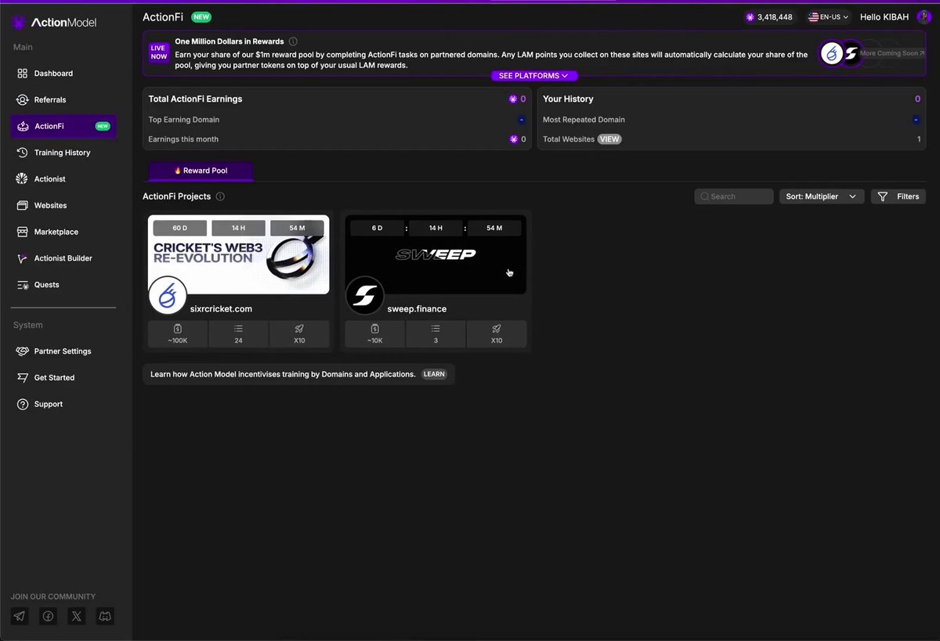Expand the SEE PLATFORMS panel
This screenshot has width=940, height=641.
(534, 76)
